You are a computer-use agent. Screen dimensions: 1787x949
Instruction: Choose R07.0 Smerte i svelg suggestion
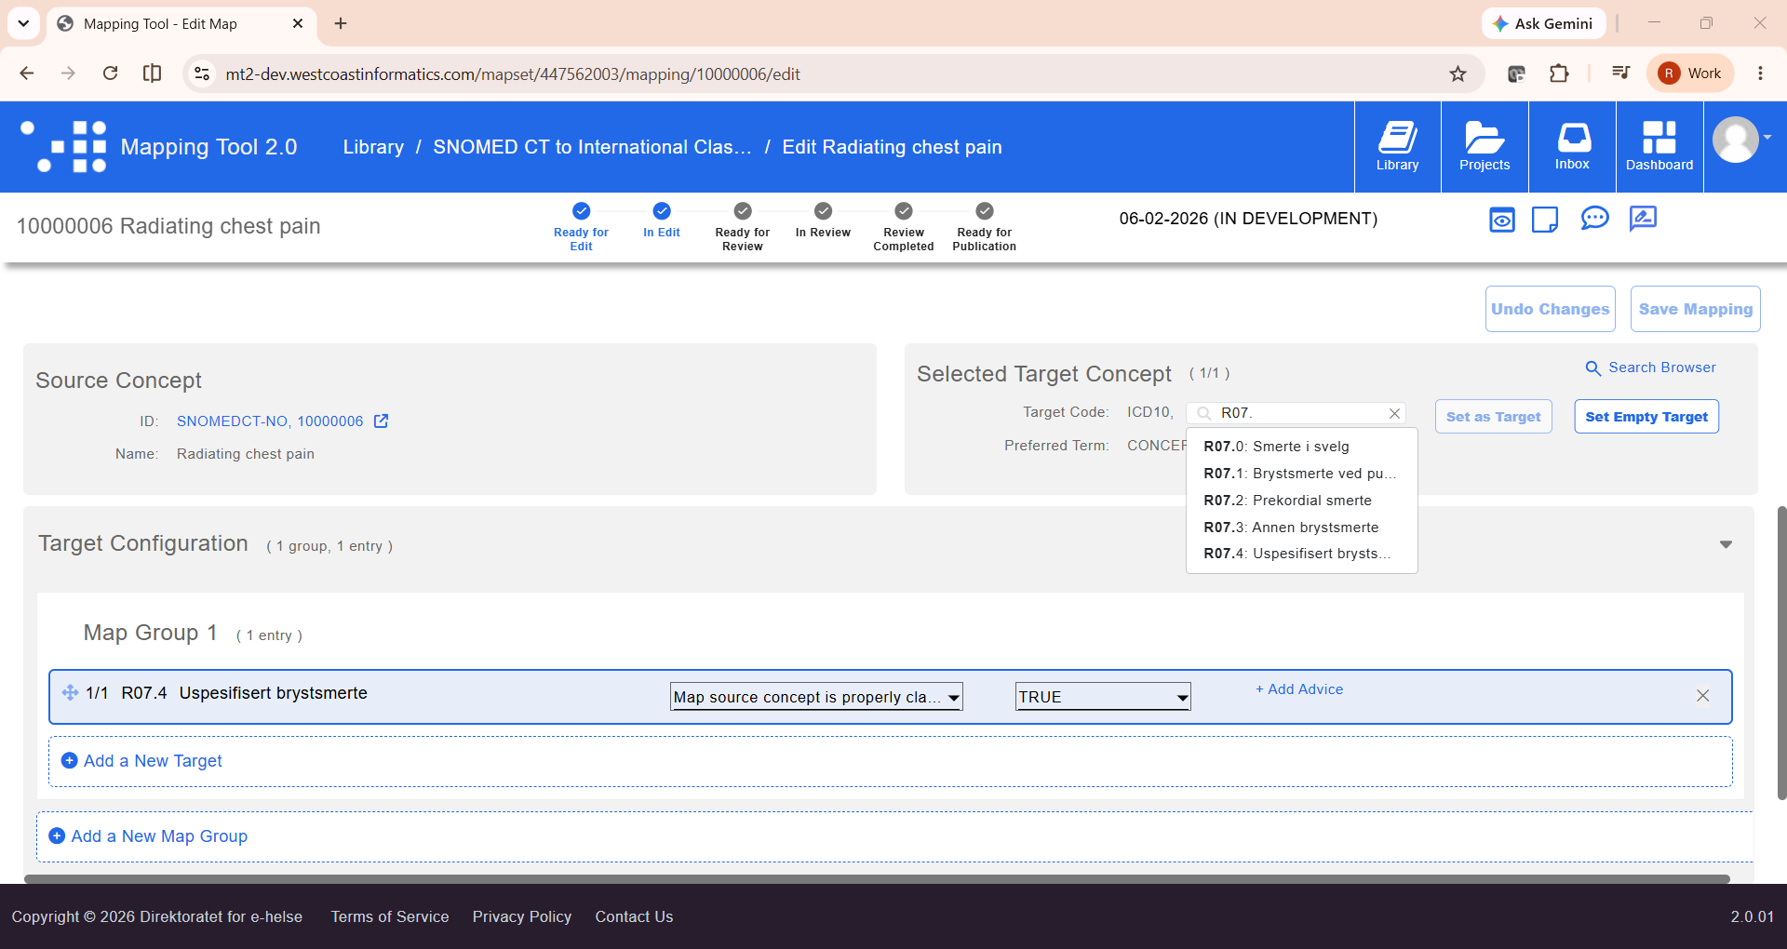pos(1302,447)
